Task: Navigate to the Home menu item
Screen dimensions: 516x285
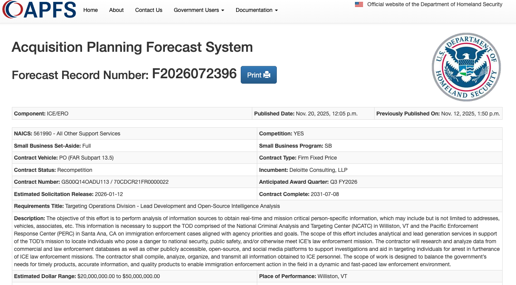Action: tap(90, 10)
